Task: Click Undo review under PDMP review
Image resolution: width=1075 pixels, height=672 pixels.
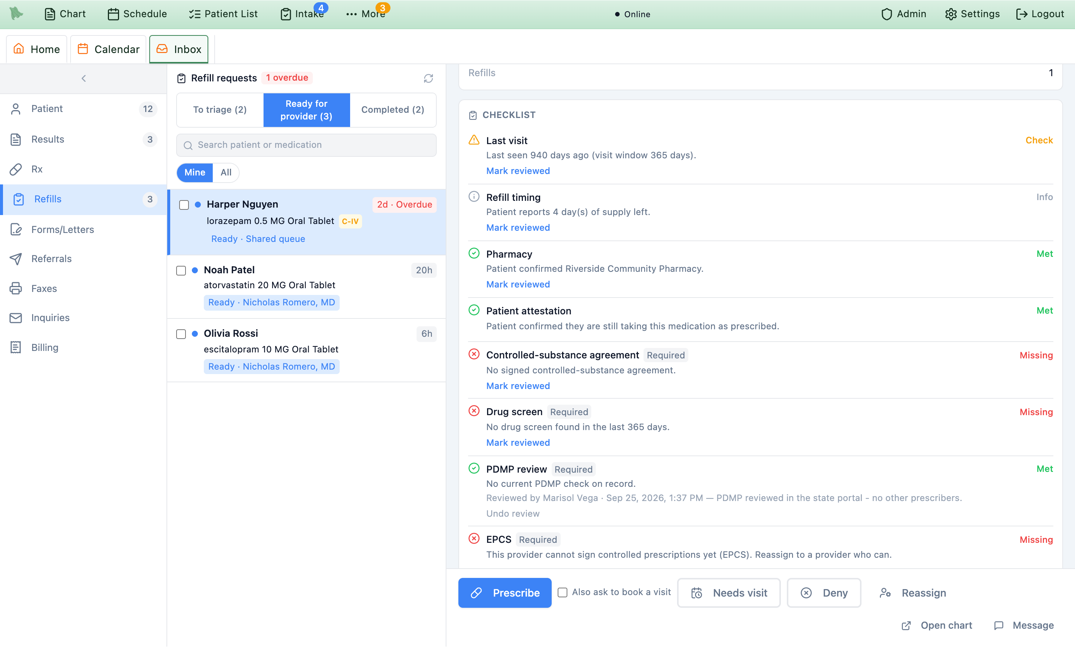Action: pos(512,514)
